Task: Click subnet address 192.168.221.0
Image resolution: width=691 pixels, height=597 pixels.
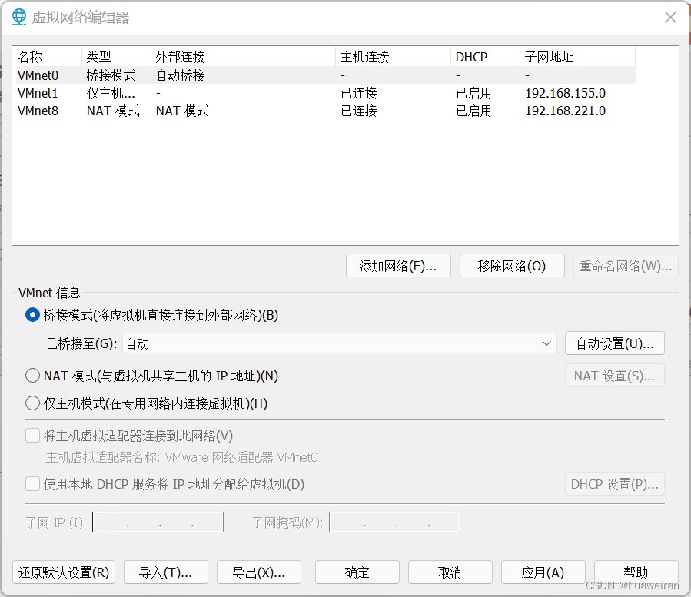Action: pyautogui.click(x=566, y=111)
